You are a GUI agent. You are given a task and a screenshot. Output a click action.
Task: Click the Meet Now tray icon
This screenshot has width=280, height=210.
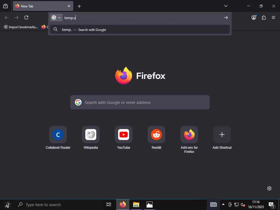click(230, 205)
